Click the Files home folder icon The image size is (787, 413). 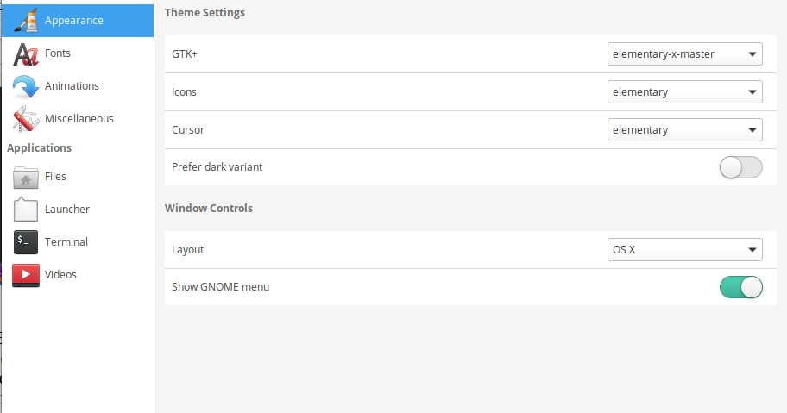(26, 177)
